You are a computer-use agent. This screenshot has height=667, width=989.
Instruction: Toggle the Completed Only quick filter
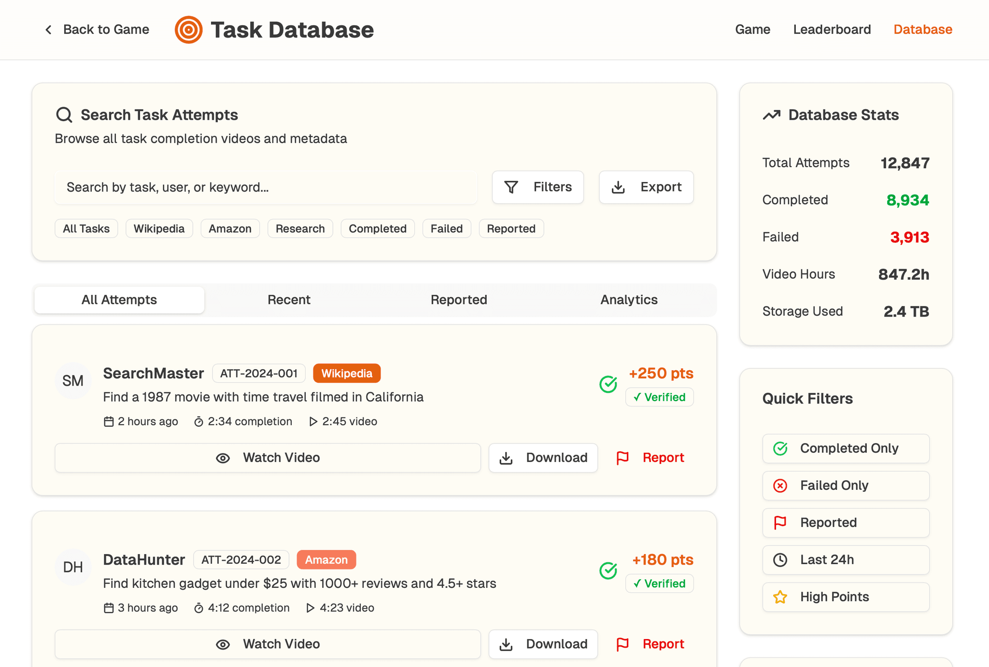(x=846, y=448)
